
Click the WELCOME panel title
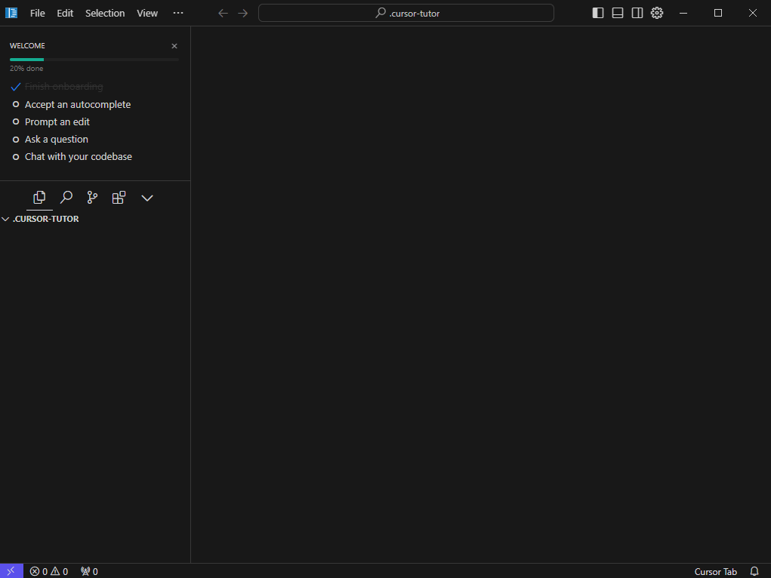(27, 46)
